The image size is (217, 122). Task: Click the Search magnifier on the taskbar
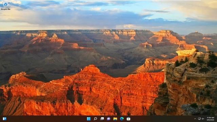tap(95, 119)
